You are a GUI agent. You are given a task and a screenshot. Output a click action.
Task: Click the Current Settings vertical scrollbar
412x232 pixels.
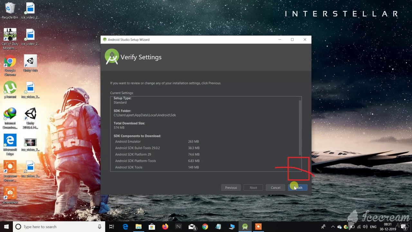pyautogui.click(x=300, y=127)
